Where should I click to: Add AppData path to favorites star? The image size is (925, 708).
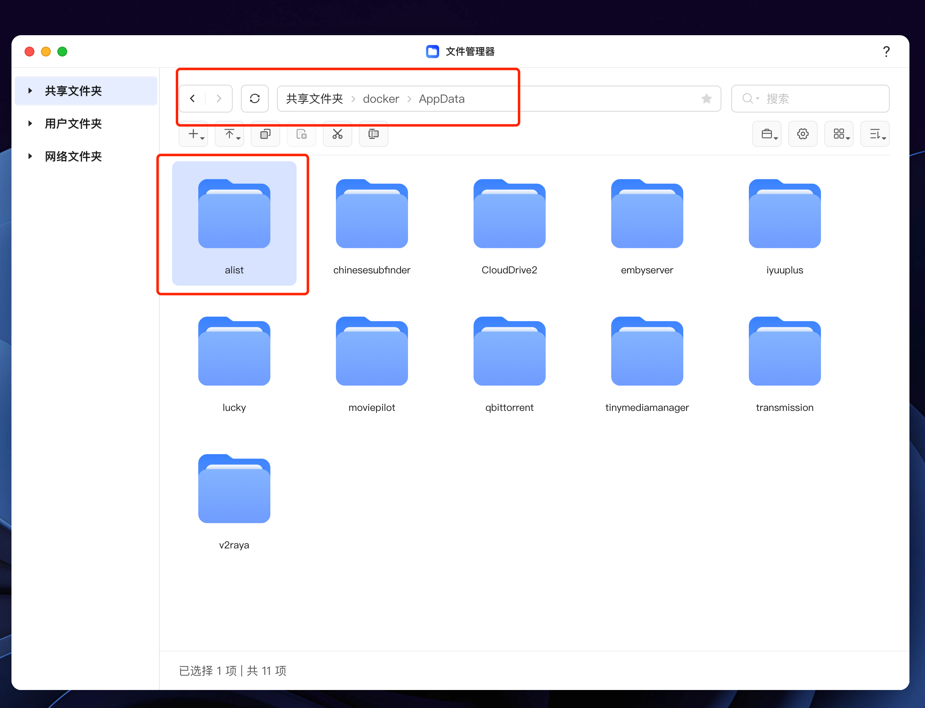[707, 99]
